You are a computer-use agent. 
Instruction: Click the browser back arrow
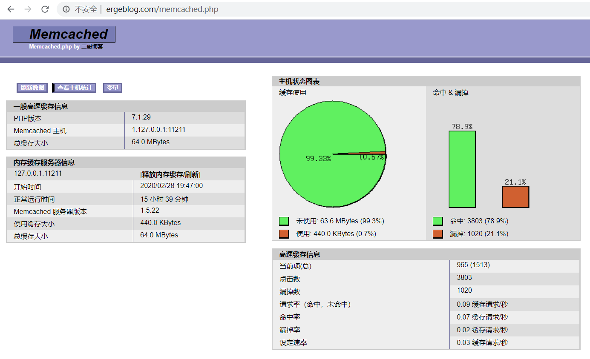(x=11, y=9)
